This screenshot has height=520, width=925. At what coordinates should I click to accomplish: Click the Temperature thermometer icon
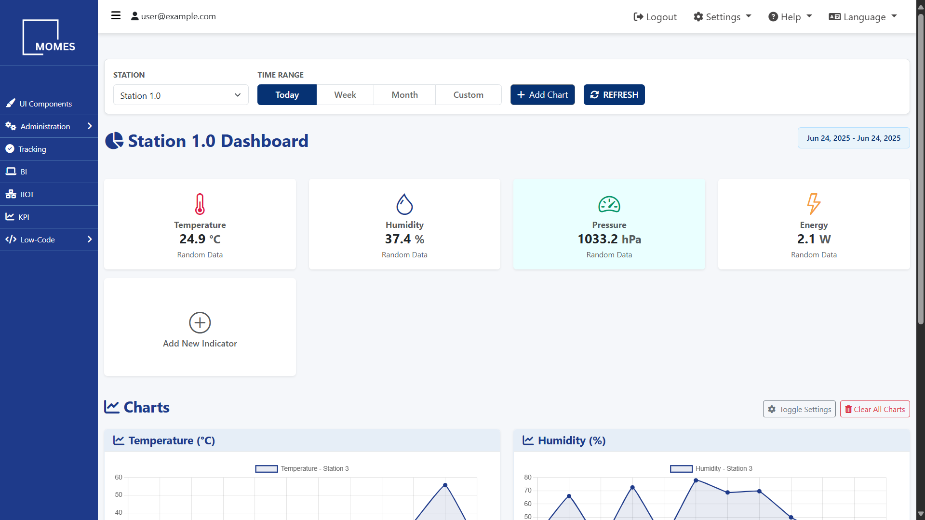[200, 204]
